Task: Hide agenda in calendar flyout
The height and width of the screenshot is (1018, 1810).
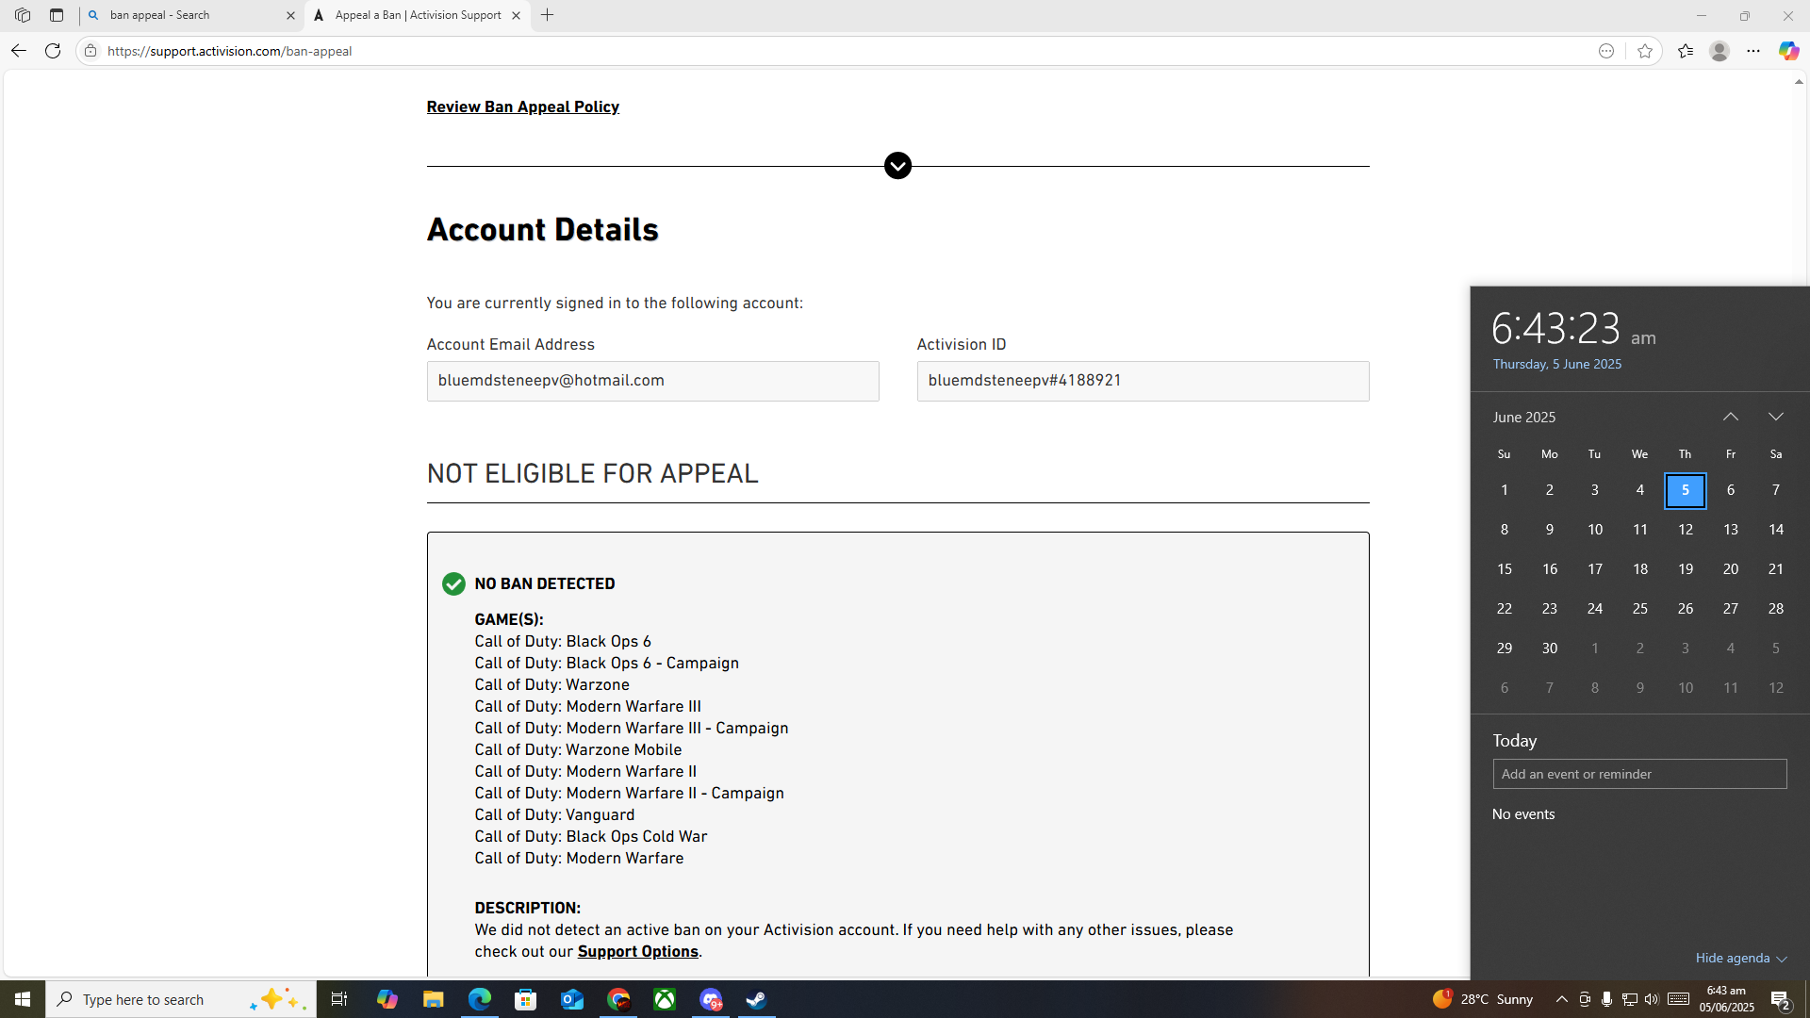Action: tap(1740, 958)
